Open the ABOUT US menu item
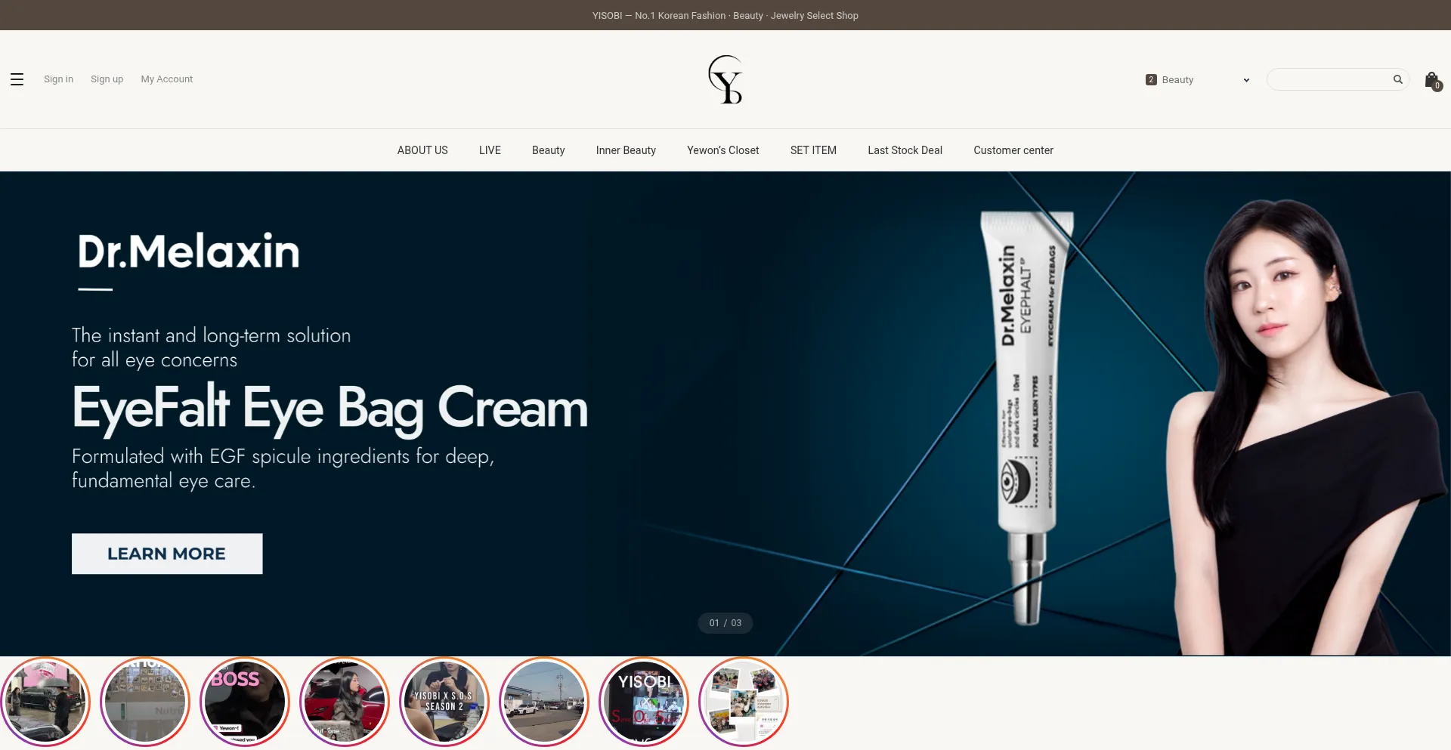 pyautogui.click(x=422, y=150)
